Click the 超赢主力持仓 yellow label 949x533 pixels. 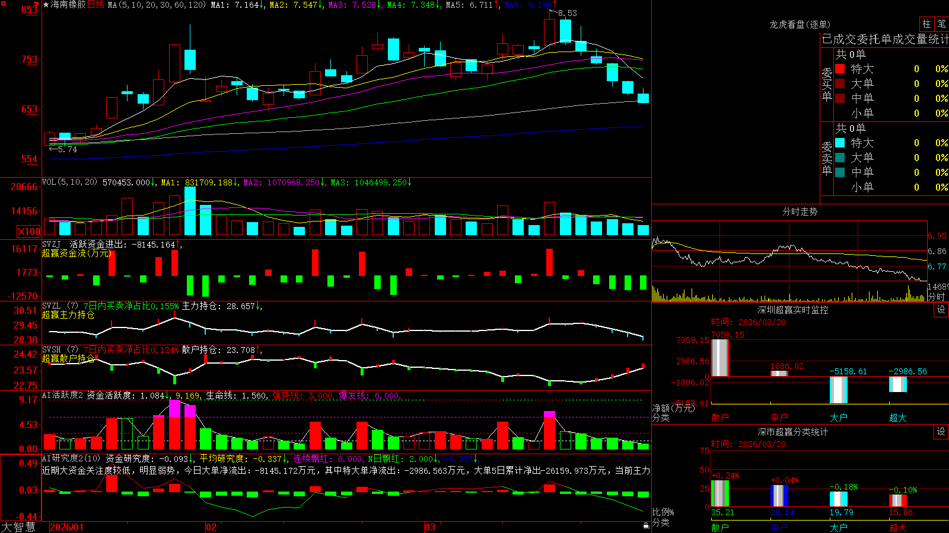pyautogui.click(x=68, y=314)
